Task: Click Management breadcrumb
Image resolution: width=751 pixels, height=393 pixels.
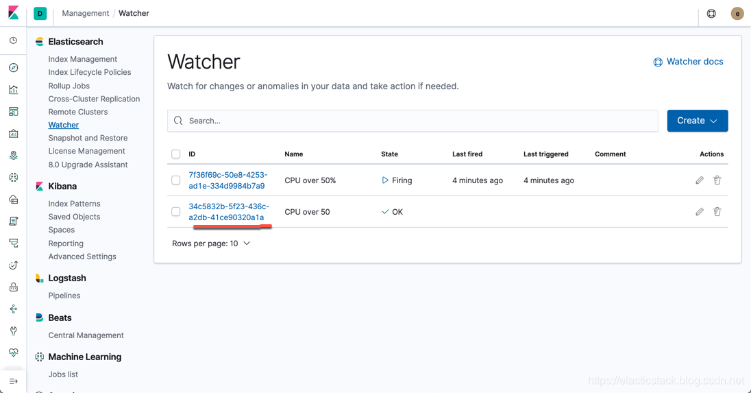Action: click(85, 14)
